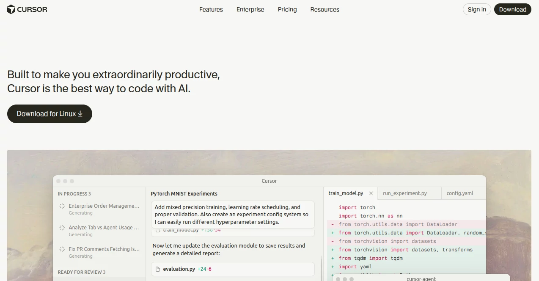Viewport: 539px width, 281px height.
Task: Click the prompt box in PyTorch MNIST Experiments
Action: click(x=232, y=214)
